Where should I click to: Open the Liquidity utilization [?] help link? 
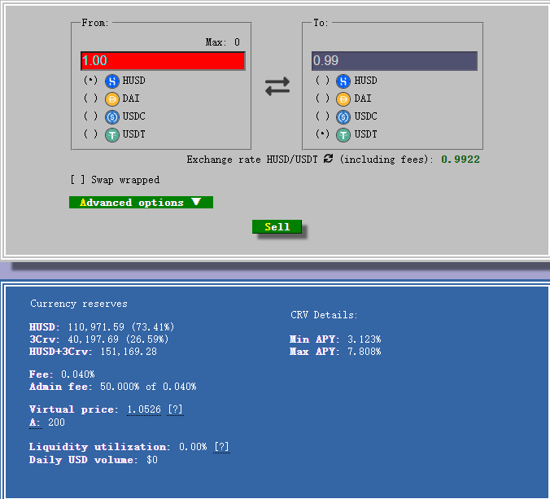point(221,447)
